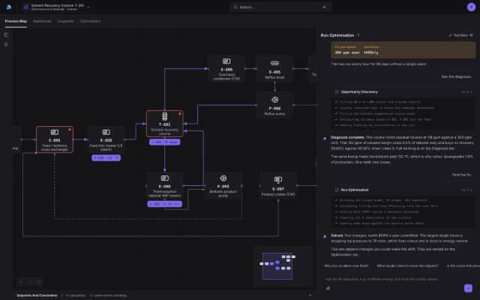Click the partially visible node right of D-201
The width and height of the screenshot is (480, 300).
click(313, 69)
